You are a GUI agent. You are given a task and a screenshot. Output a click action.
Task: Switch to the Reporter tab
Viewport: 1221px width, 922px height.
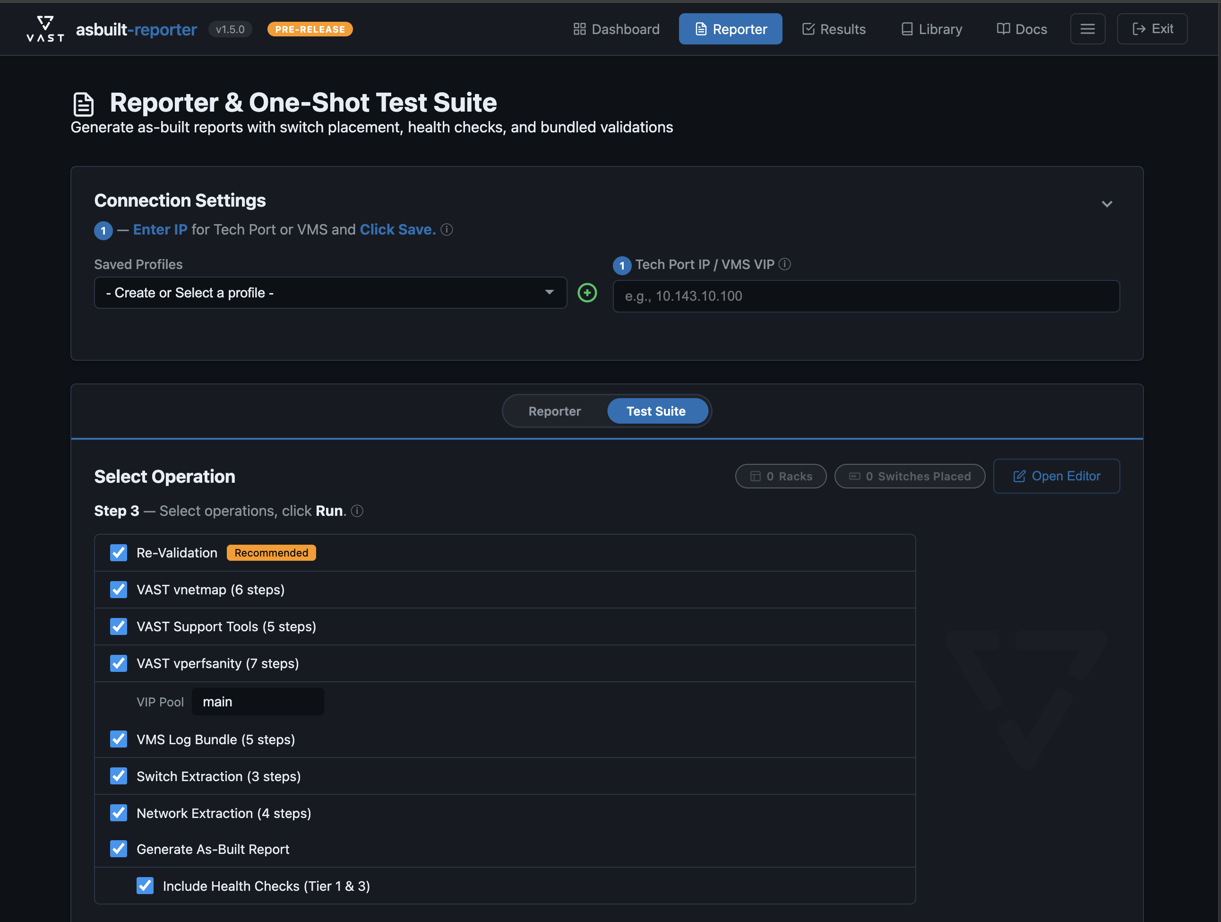tap(554, 411)
